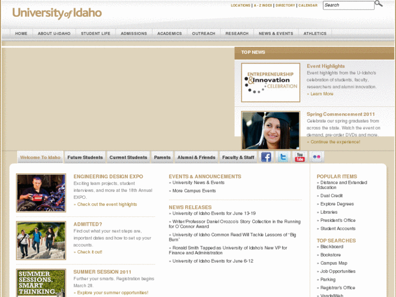The height and width of the screenshot is (297, 396).
Task: Open Academics menu item
Action: (x=169, y=33)
